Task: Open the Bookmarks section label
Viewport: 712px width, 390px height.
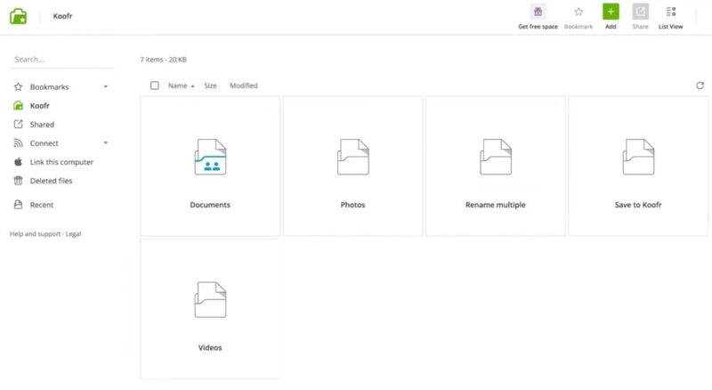Action: click(49, 86)
